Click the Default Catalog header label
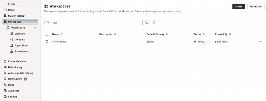 155,34
